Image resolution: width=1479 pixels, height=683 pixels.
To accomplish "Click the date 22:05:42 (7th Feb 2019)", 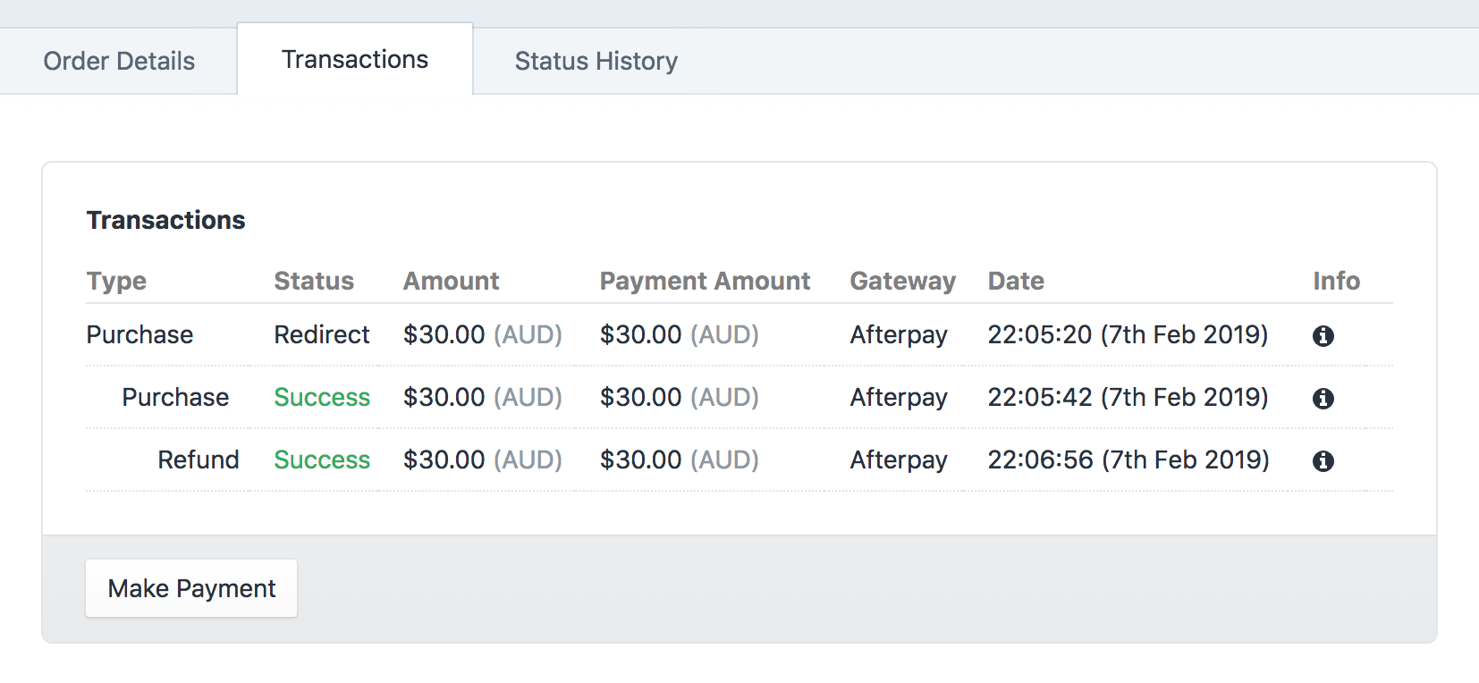I will [1128, 397].
